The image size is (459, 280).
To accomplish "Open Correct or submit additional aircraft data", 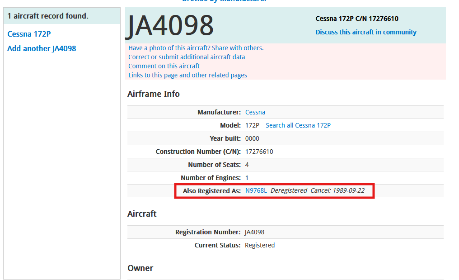I will point(187,57).
